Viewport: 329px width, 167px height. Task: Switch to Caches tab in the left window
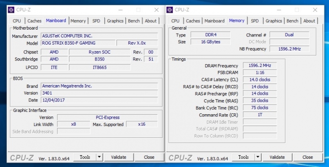coord(34,21)
